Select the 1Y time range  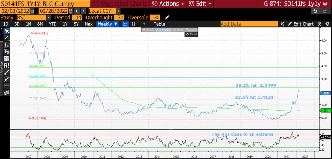65,24
